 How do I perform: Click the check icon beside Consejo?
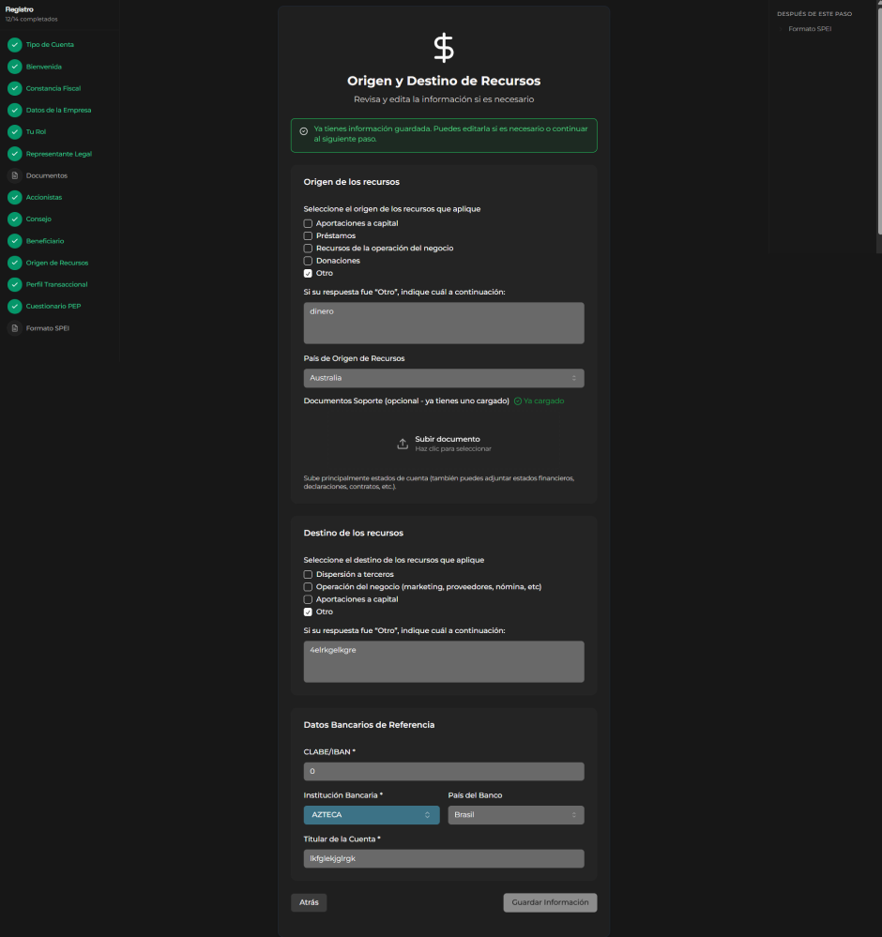[15, 219]
